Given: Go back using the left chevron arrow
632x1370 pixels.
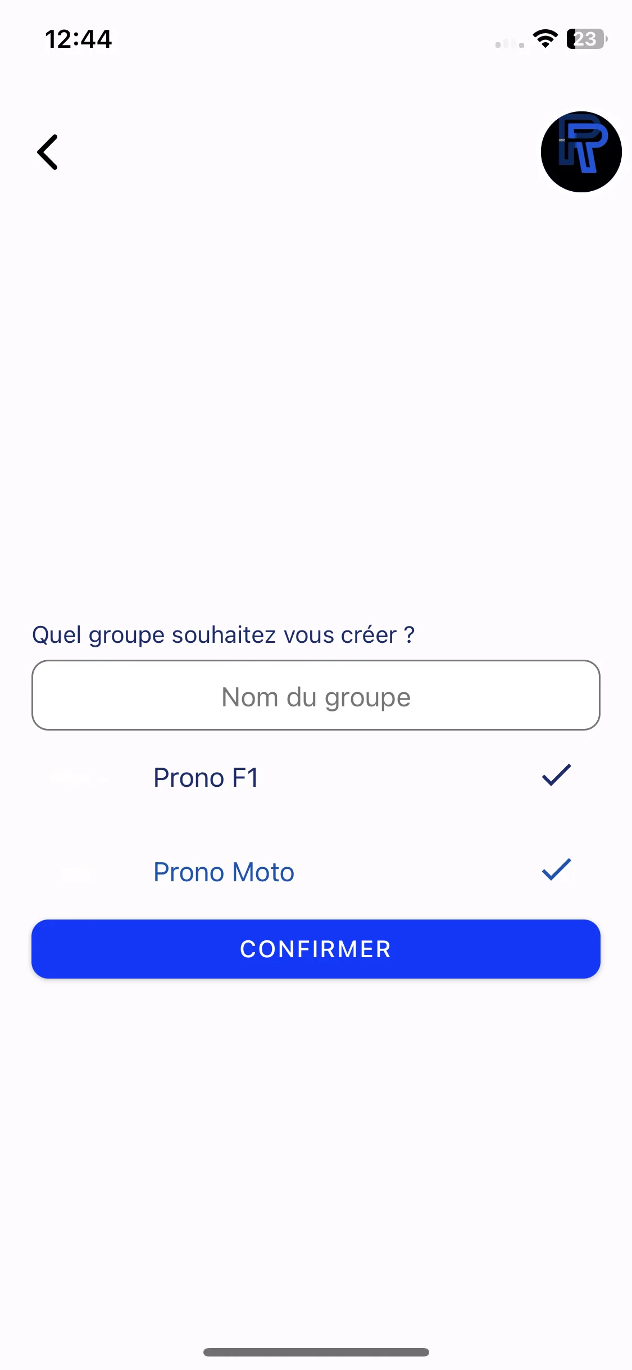Looking at the screenshot, I should click(x=48, y=152).
